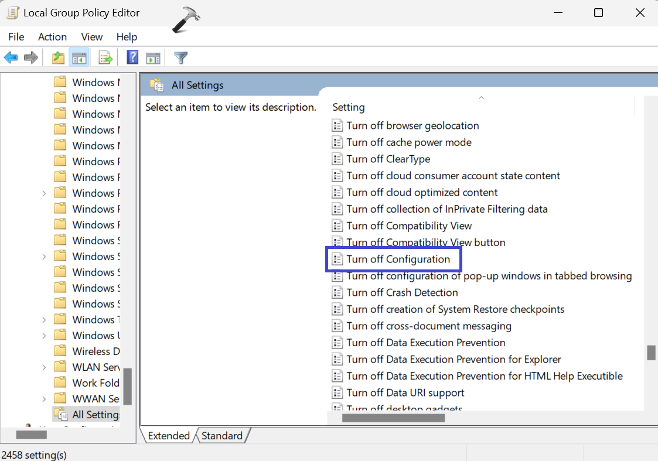Switch to the Standard tab
The height and width of the screenshot is (461, 658).
(x=222, y=436)
